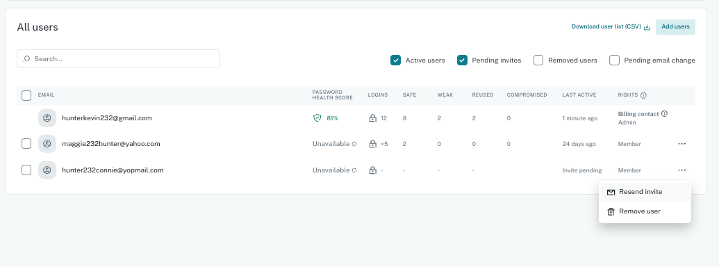719x267 pixels.
Task: Click the Unavailable info icon for hunter232connie
Action: click(x=354, y=170)
